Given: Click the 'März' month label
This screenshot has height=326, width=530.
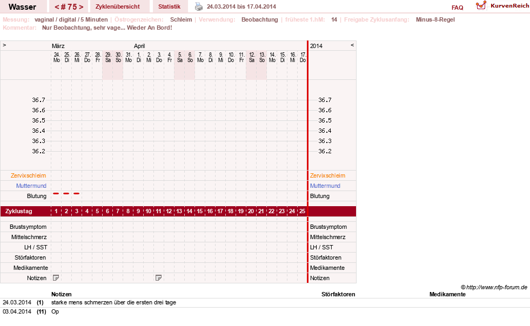Looking at the screenshot, I should click(58, 46).
